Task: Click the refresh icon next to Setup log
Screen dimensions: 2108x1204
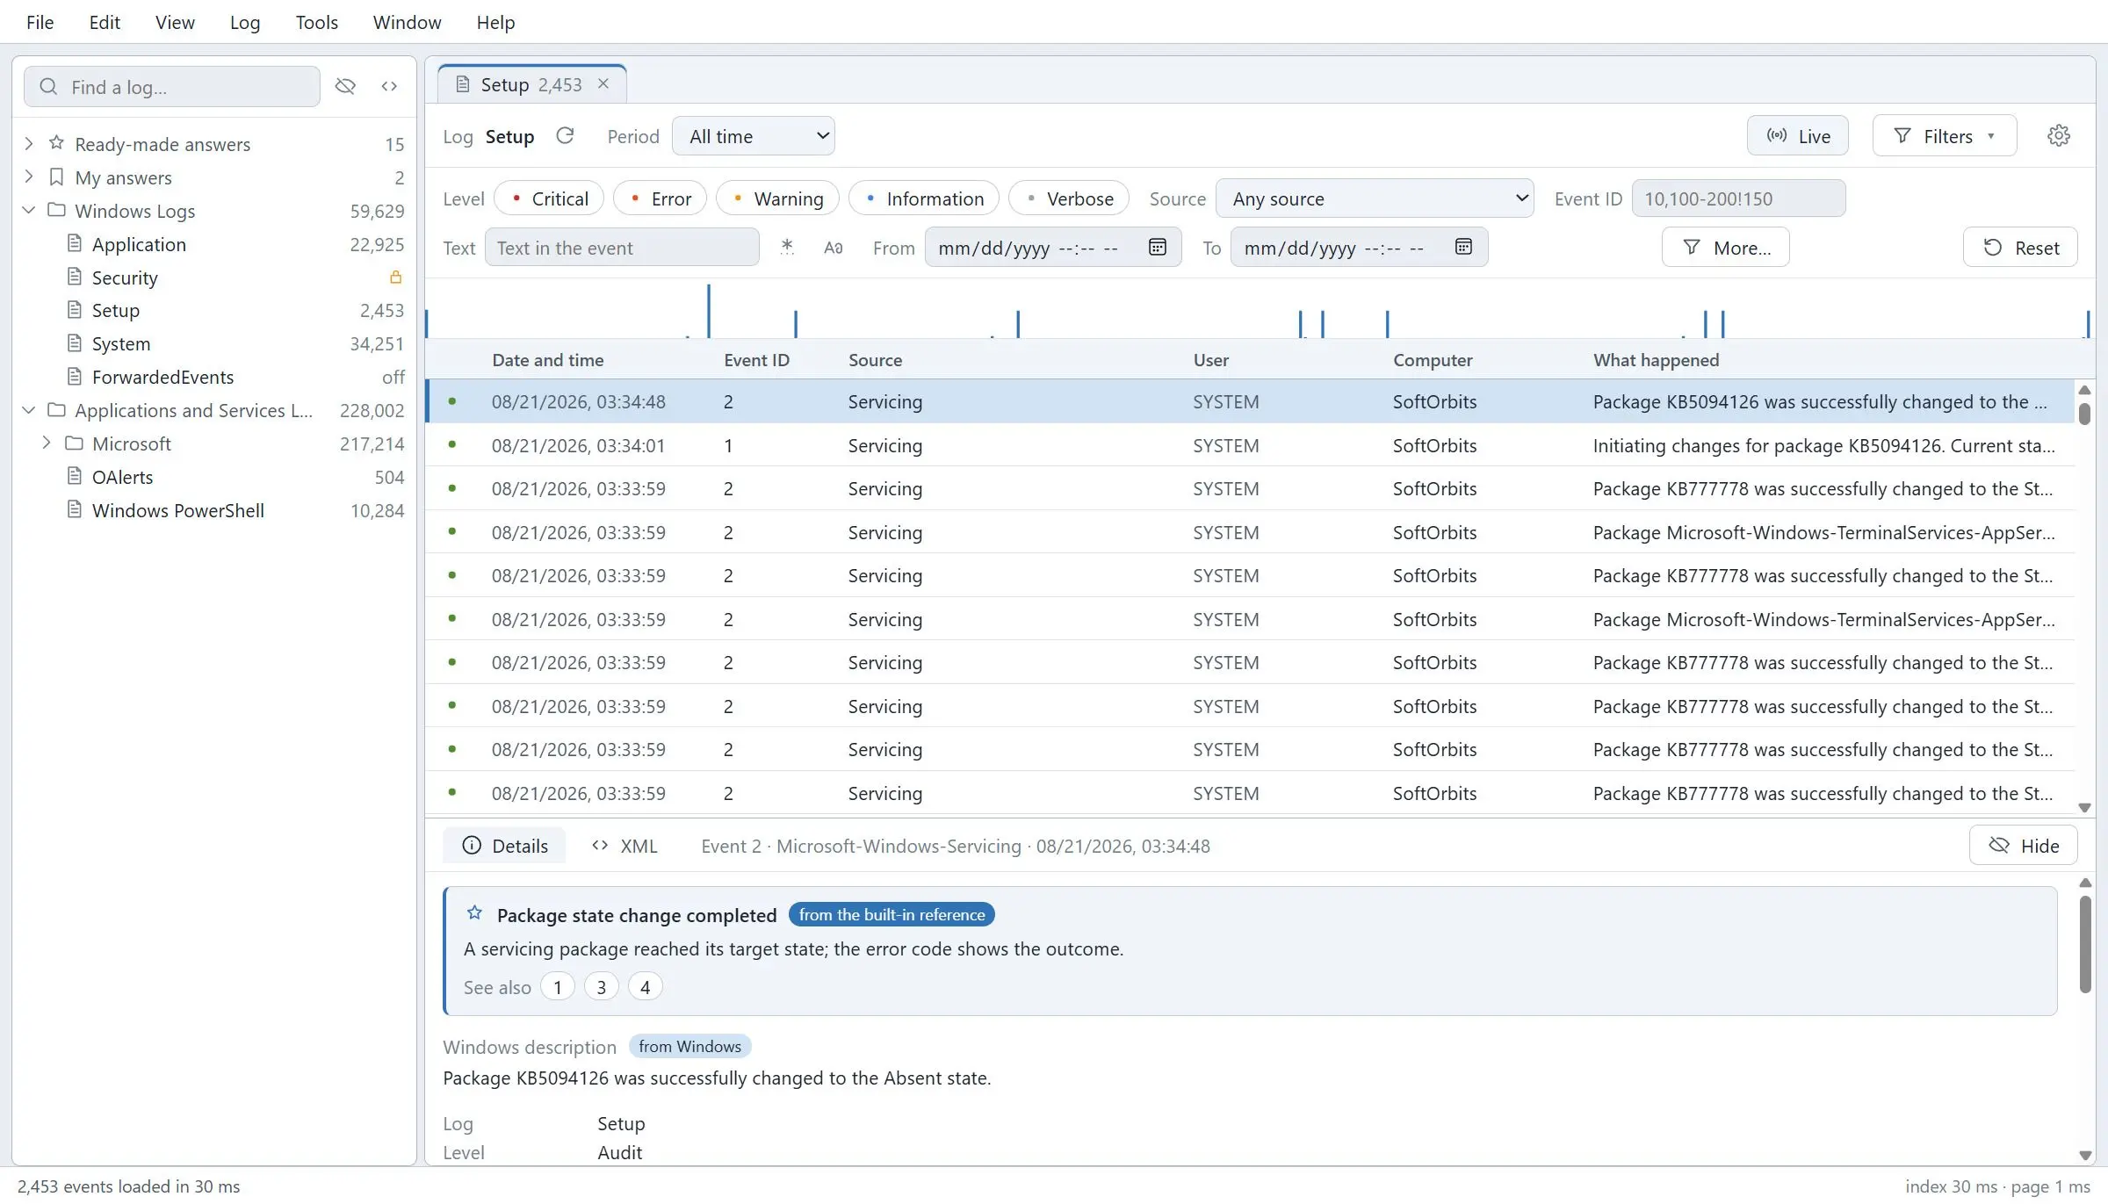Action: [x=565, y=136]
